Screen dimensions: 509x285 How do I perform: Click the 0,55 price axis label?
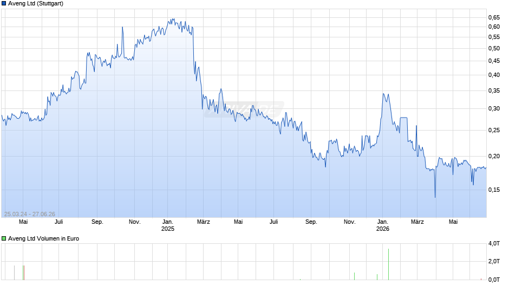pos(494,37)
